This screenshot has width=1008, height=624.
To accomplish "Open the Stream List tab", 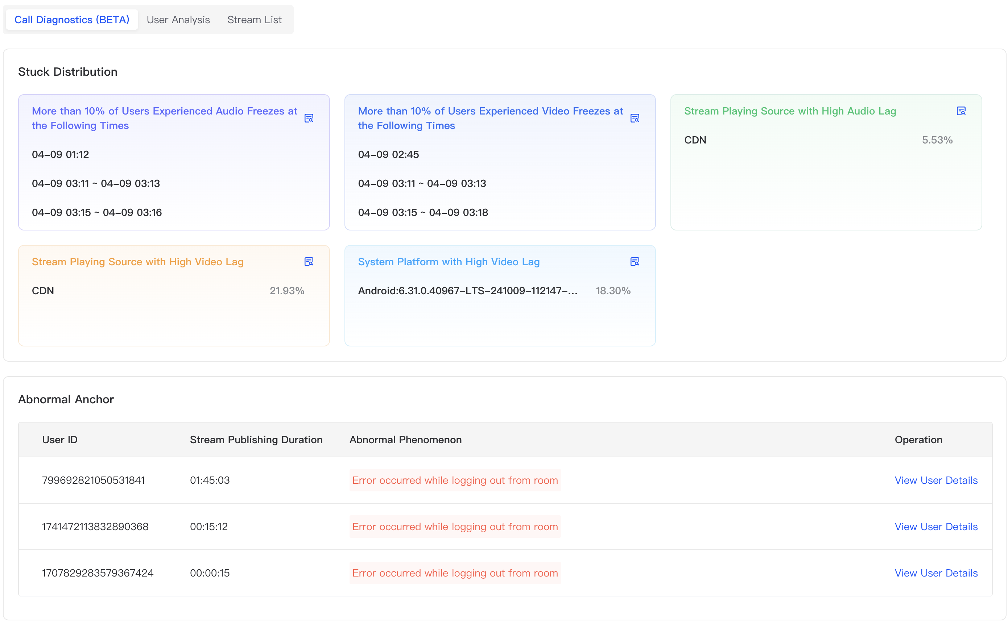I will tap(254, 20).
